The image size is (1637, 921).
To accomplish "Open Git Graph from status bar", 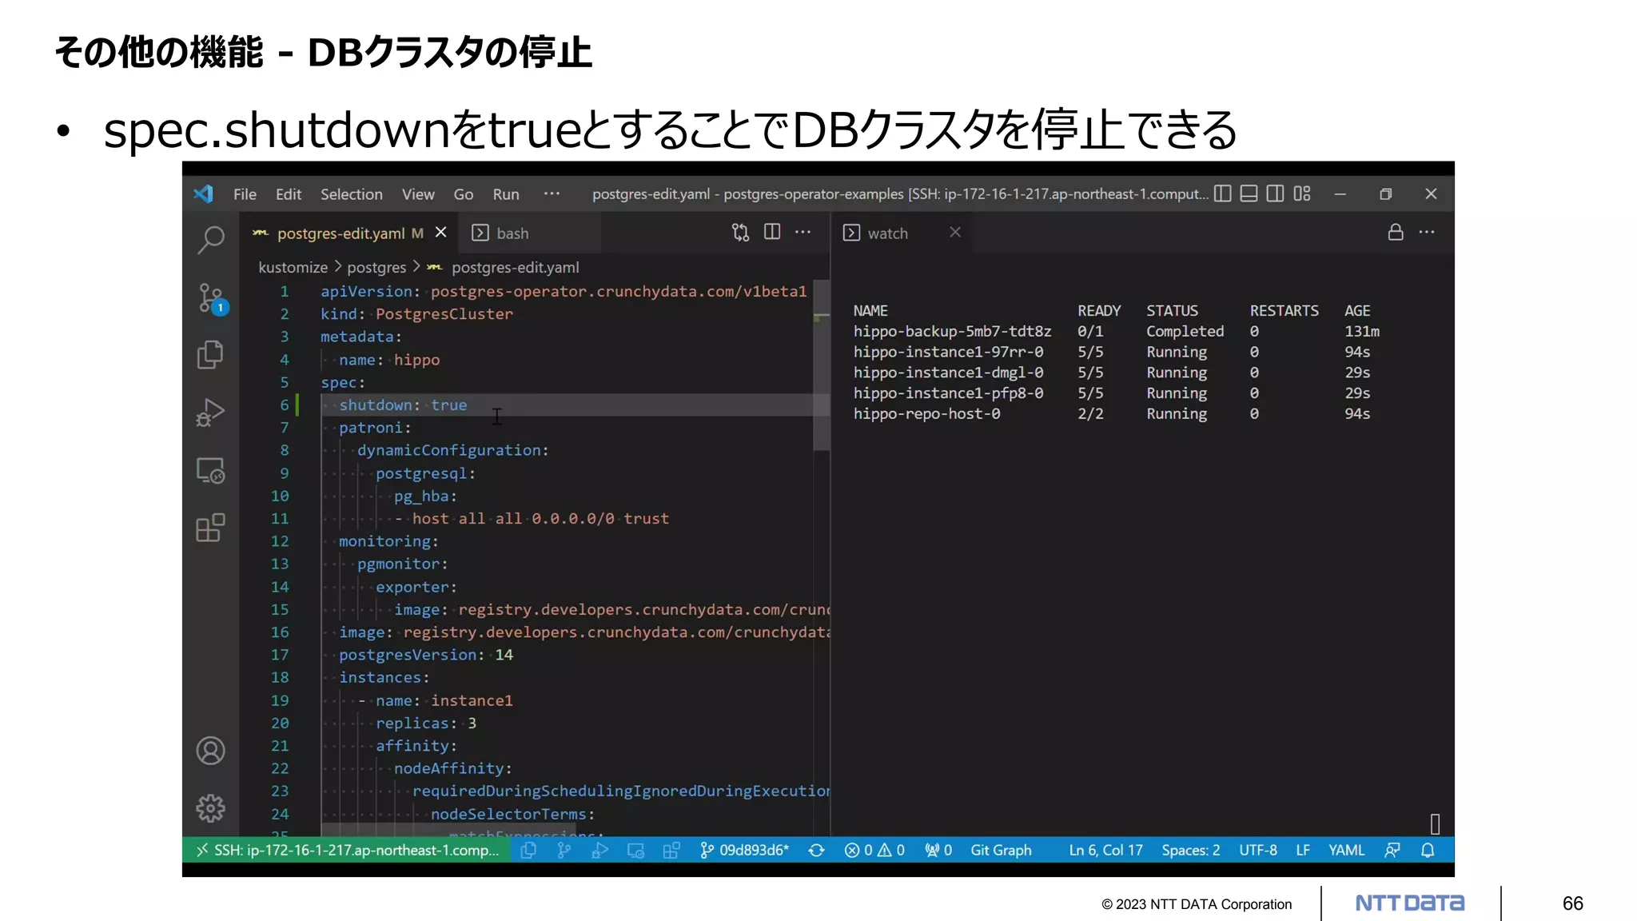I will pos(1001,850).
